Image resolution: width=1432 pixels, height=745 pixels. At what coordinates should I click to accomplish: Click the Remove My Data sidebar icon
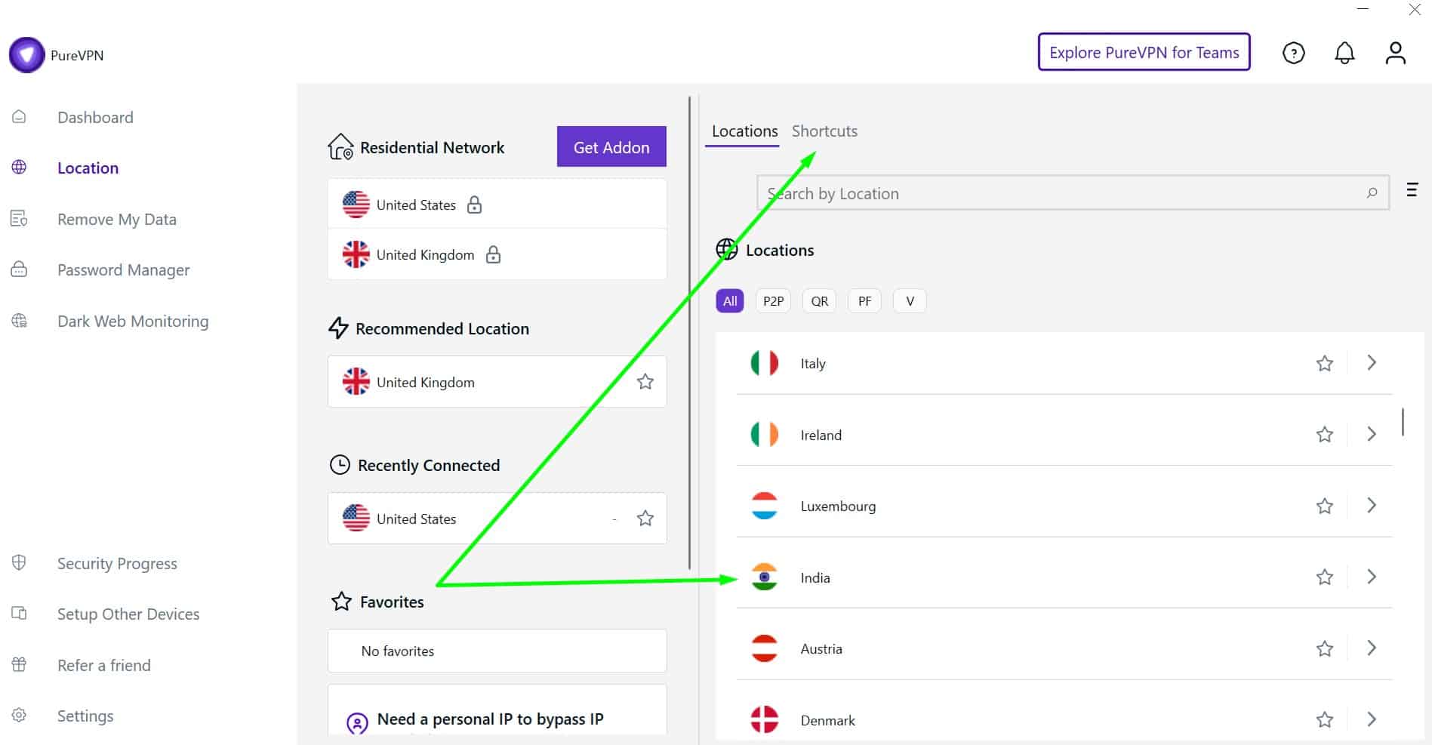coord(20,219)
